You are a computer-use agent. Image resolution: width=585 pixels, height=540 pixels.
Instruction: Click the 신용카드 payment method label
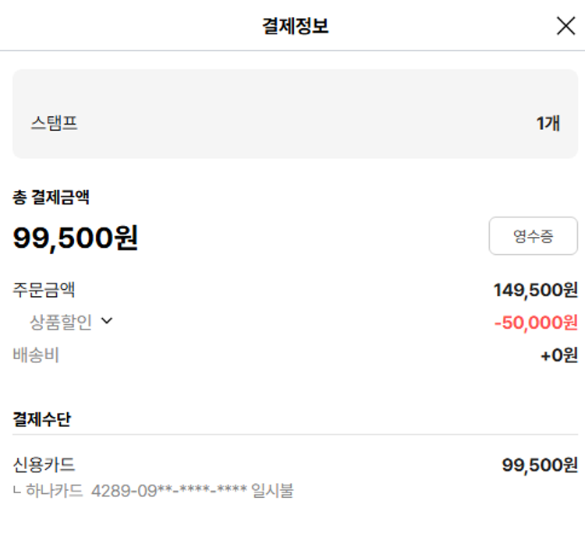coord(44,465)
